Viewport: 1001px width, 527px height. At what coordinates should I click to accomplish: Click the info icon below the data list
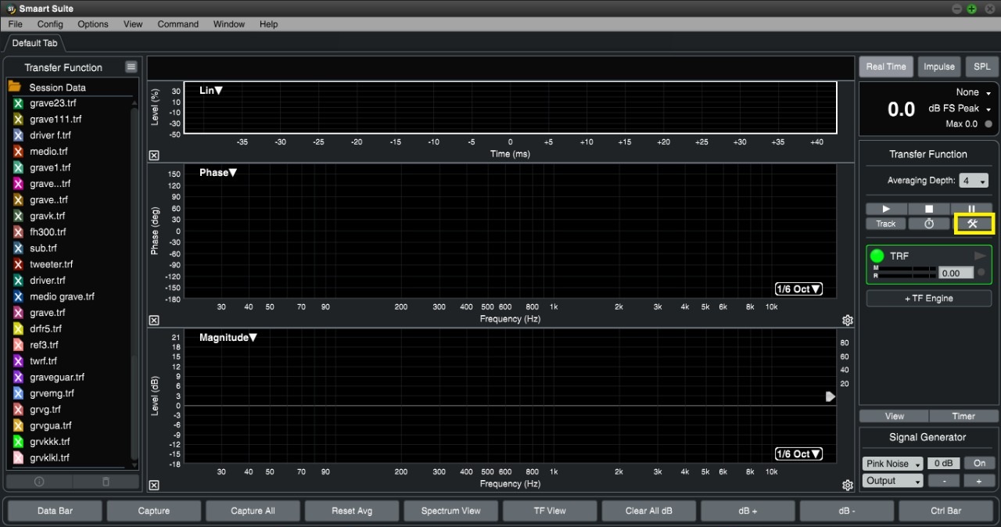click(x=39, y=482)
